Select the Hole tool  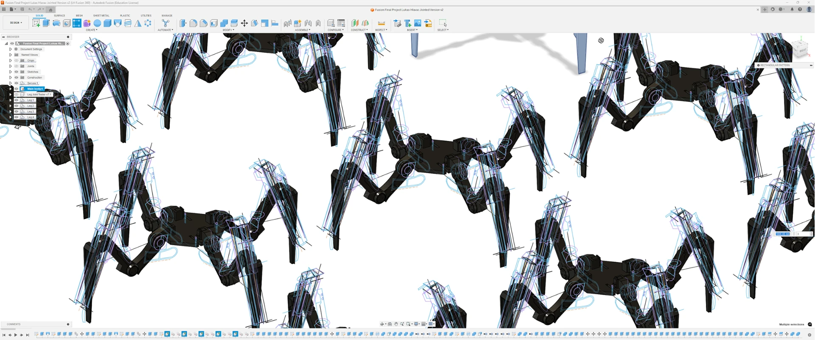coord(67,23)
